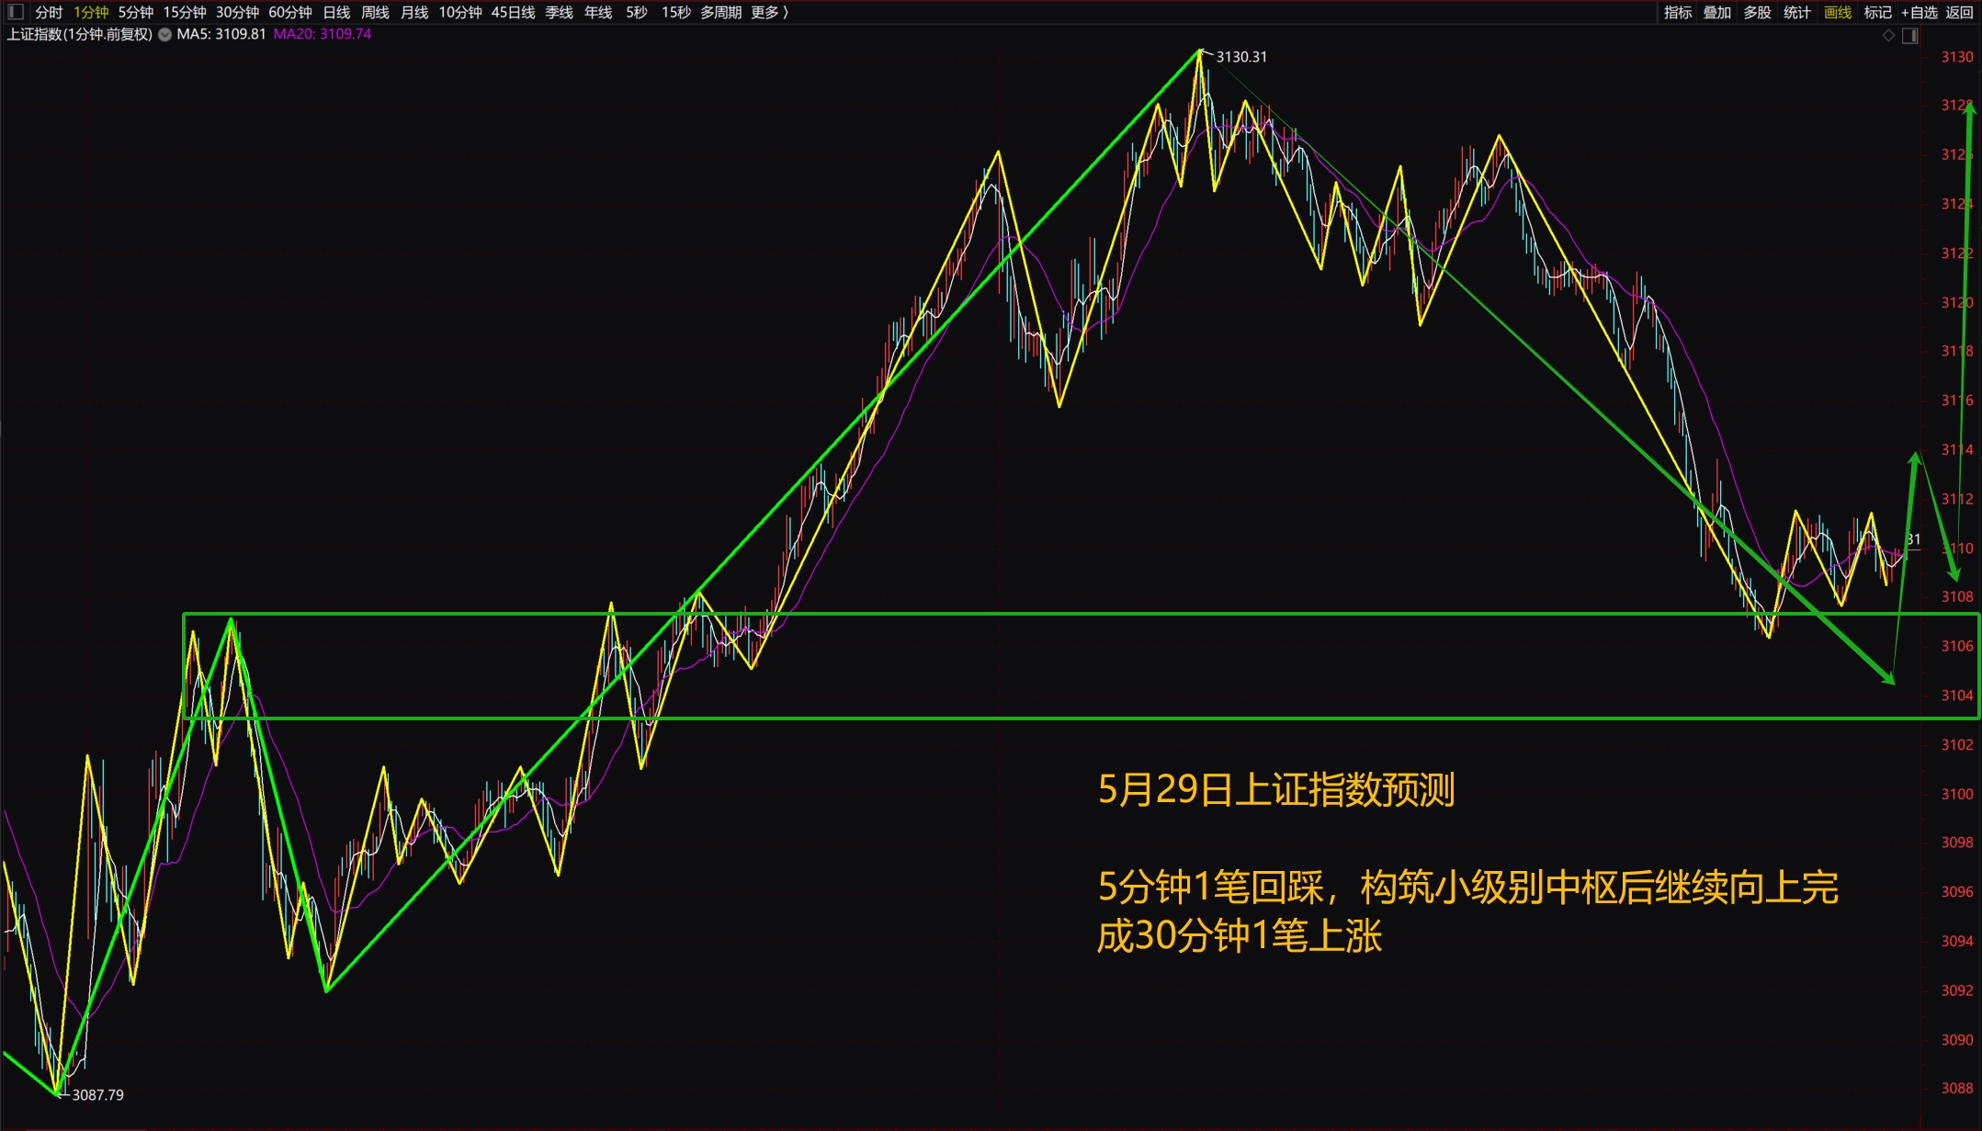Click the 3096 tick on price axis

[x=1957, y=891]
